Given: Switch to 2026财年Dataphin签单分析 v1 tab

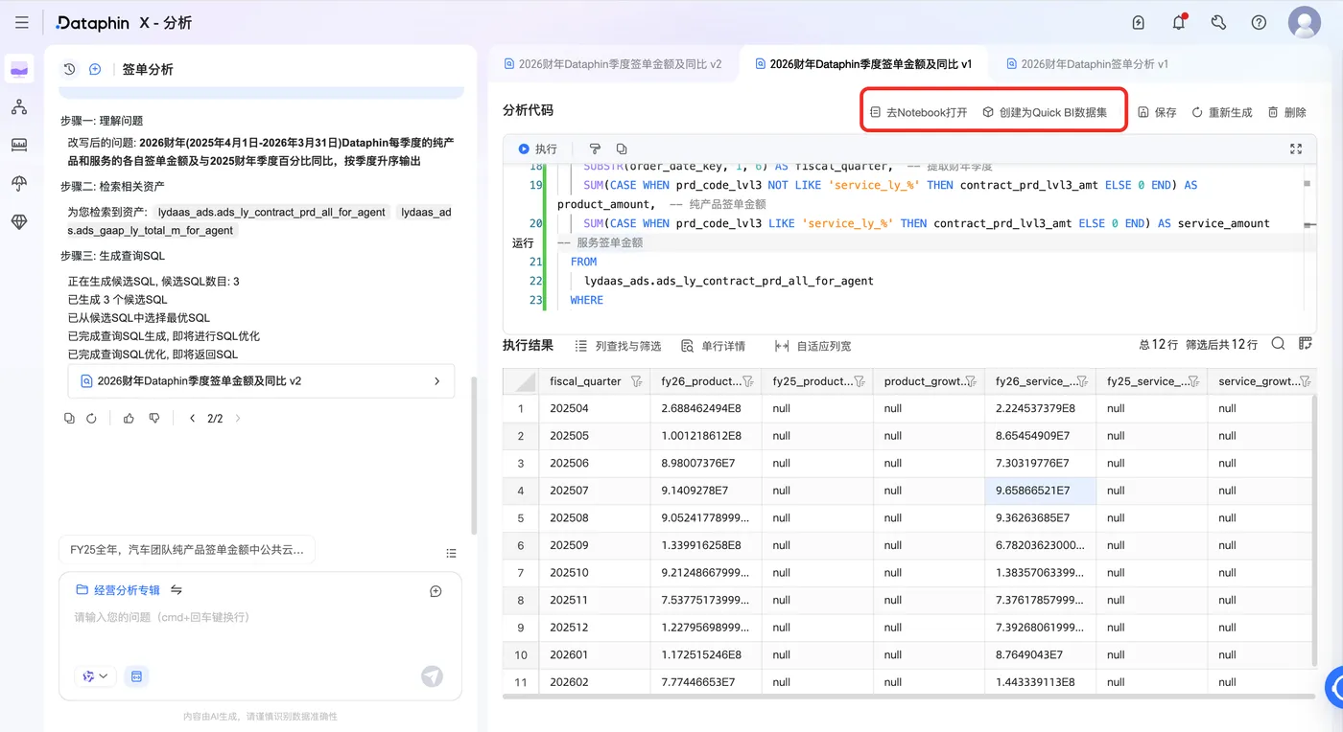Looking at the screenshot, I should [1087, 64].
